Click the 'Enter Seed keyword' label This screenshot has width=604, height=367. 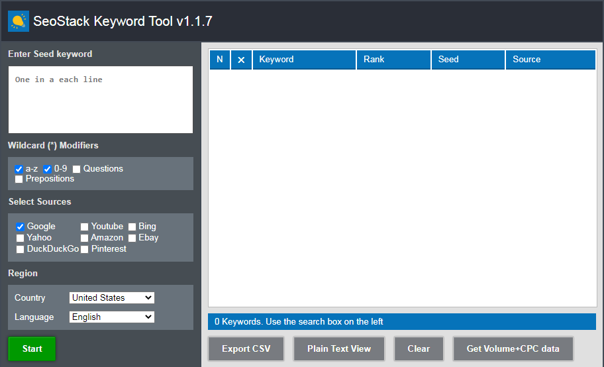pyautogui.click(x=50, y=54)
